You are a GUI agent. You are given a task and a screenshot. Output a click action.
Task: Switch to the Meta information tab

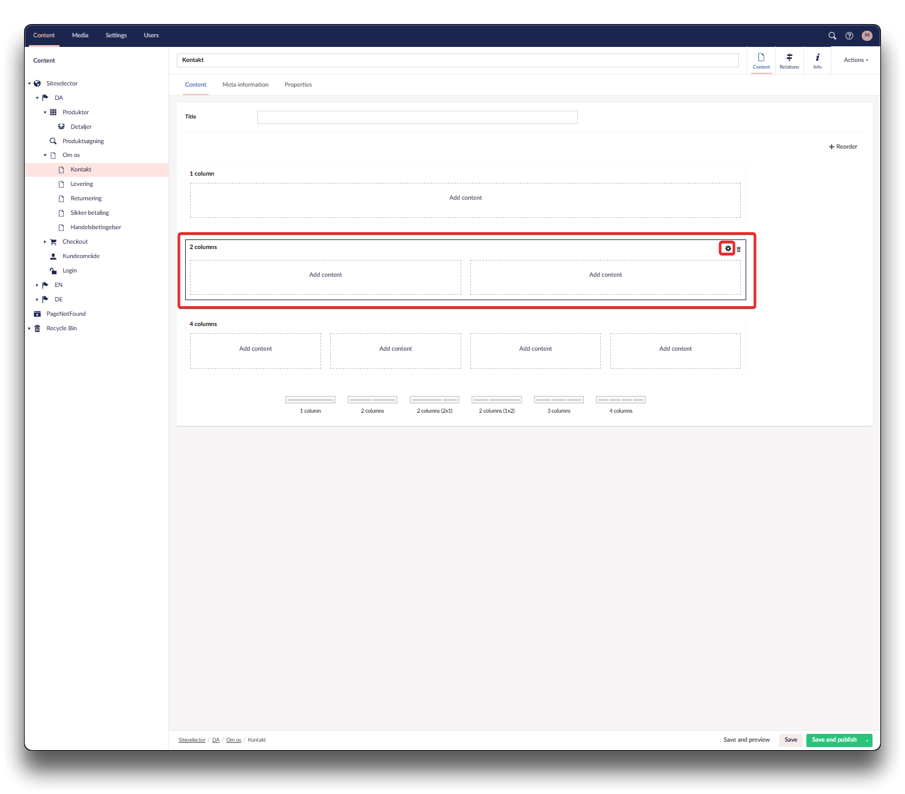click(x=245, y=85)
